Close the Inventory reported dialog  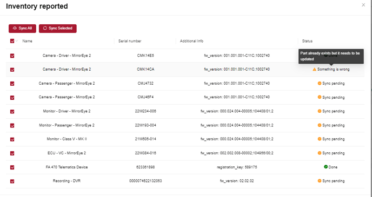363,5
